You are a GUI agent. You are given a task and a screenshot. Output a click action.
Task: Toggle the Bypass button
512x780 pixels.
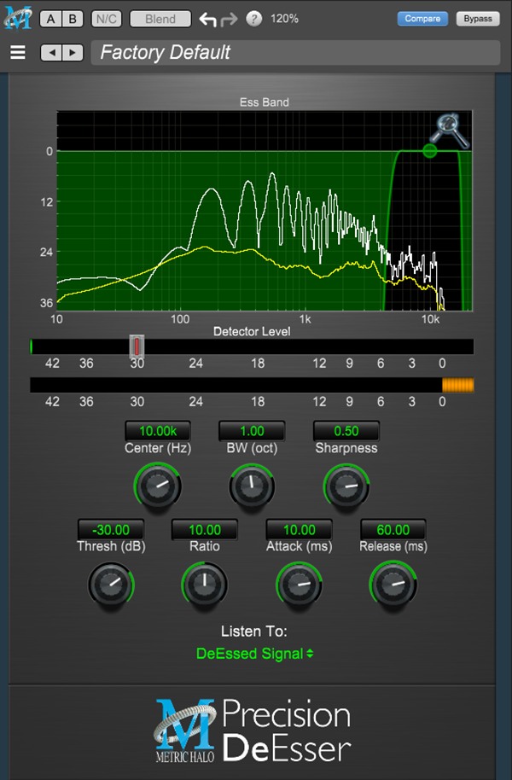click(479, 19)
